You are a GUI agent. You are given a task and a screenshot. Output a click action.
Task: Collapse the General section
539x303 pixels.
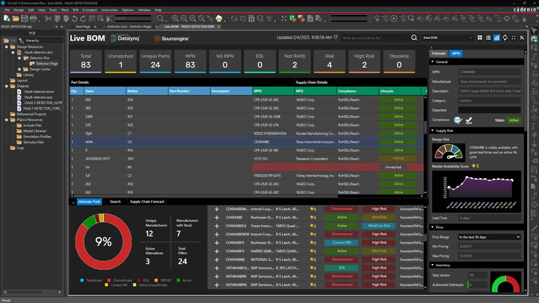point(432,62)
